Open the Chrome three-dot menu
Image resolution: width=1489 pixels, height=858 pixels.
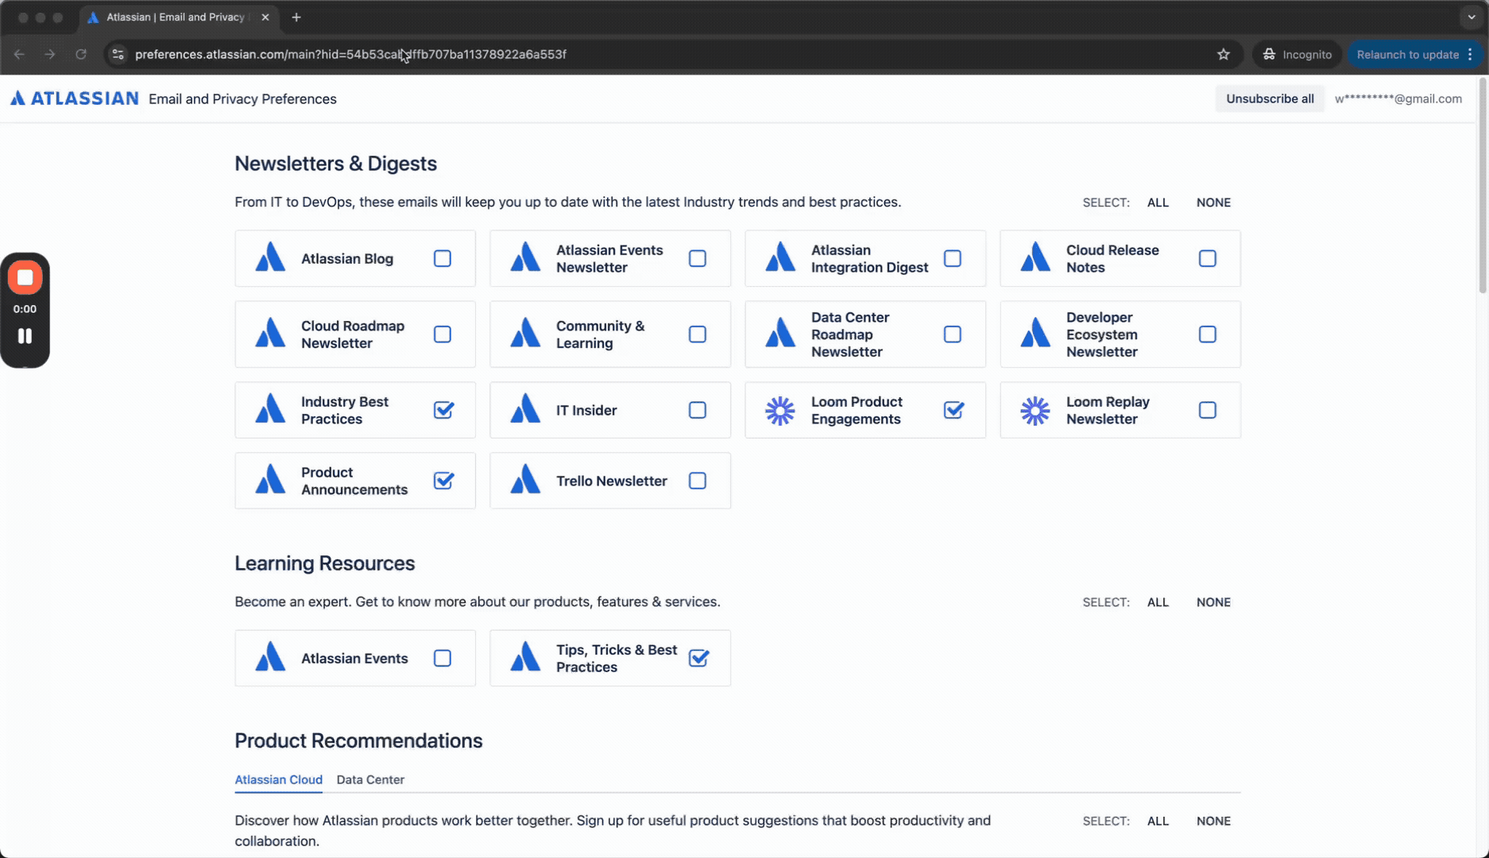[1471, 54]
